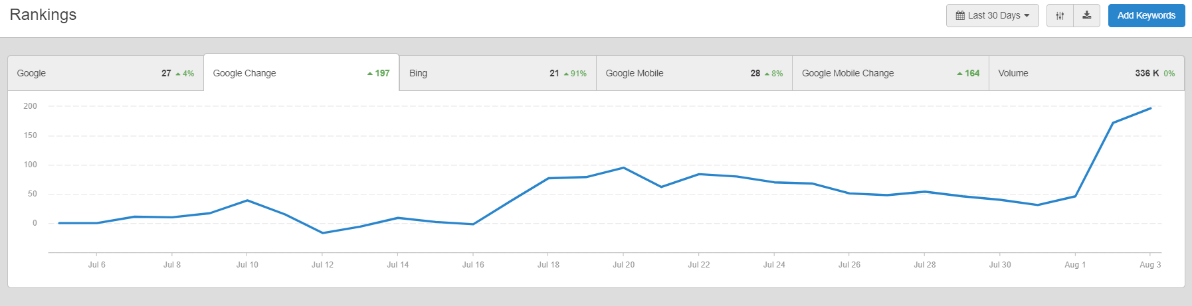Click the chart line peak at Jul 20

click(x=623, y=168)
